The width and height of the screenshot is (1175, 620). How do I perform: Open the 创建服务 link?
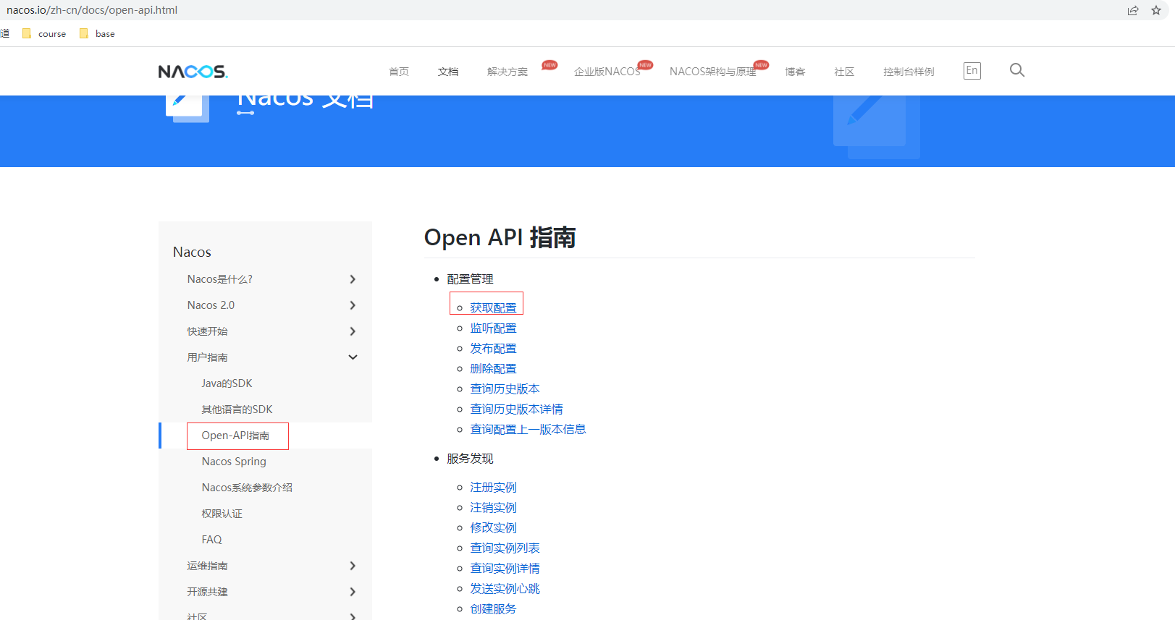(494, 609)
